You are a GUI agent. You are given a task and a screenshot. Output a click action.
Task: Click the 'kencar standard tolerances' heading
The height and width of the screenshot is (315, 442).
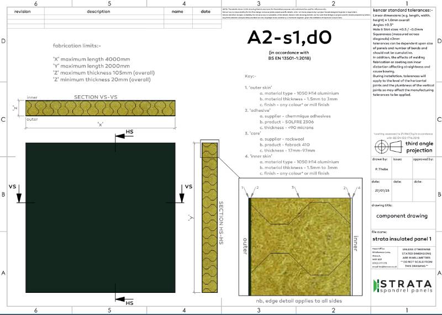coord(402,11)
